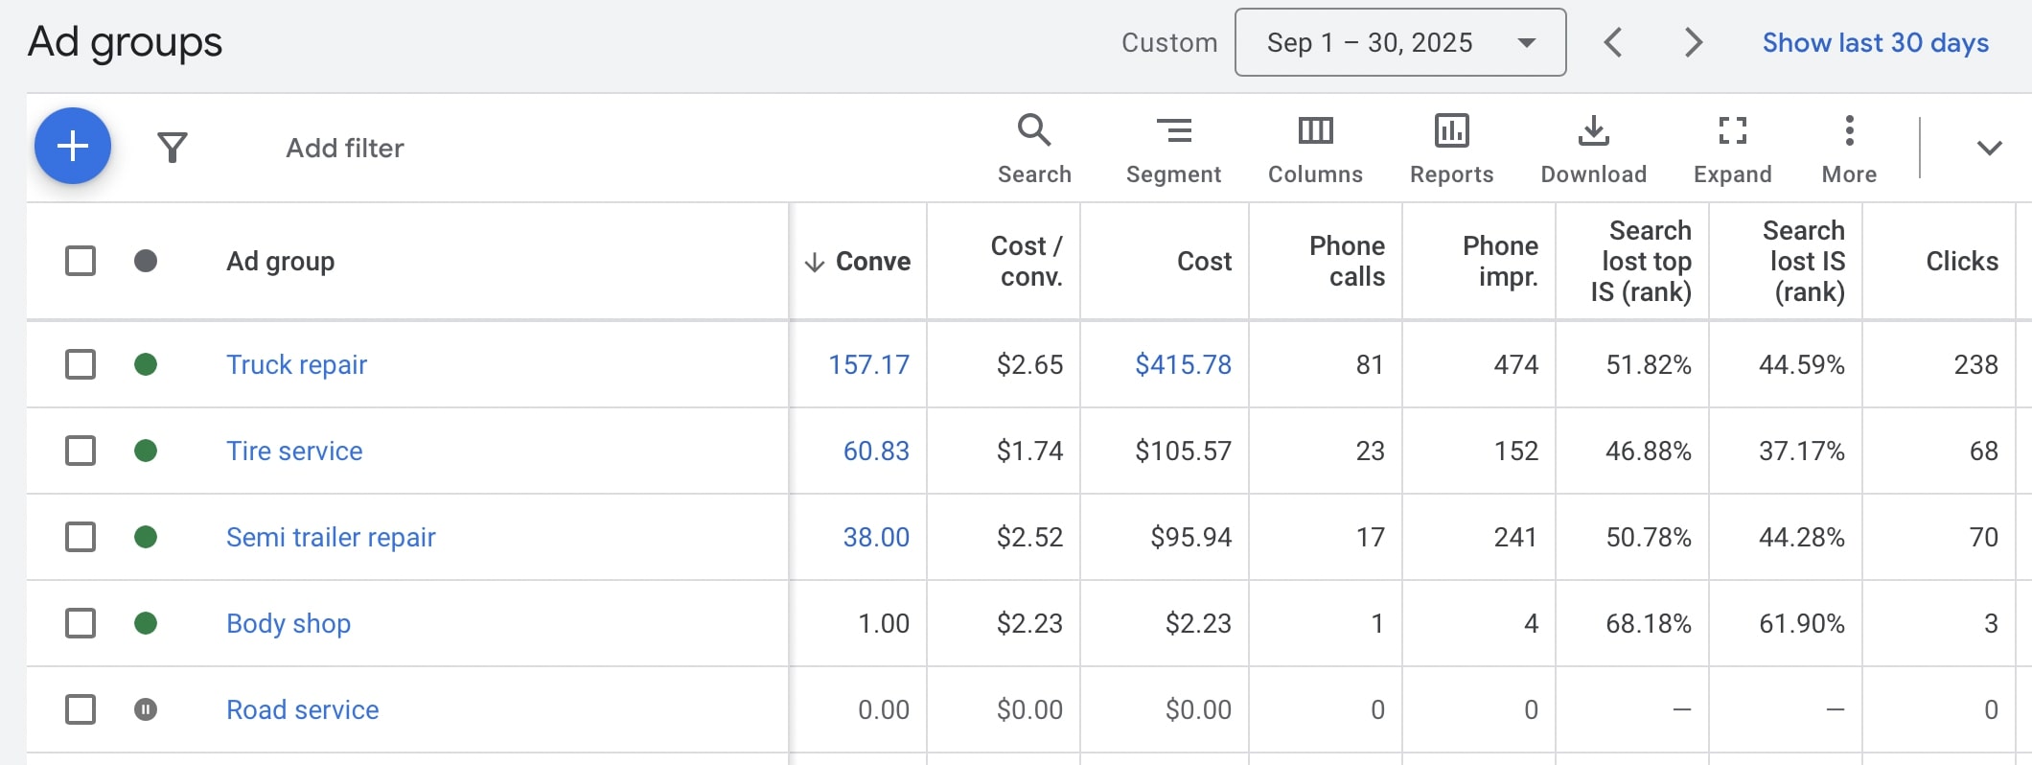The height and width of the screenshot is (765, 2032).
Task: Click the funnel filter icon
Action: click(173, 148)
